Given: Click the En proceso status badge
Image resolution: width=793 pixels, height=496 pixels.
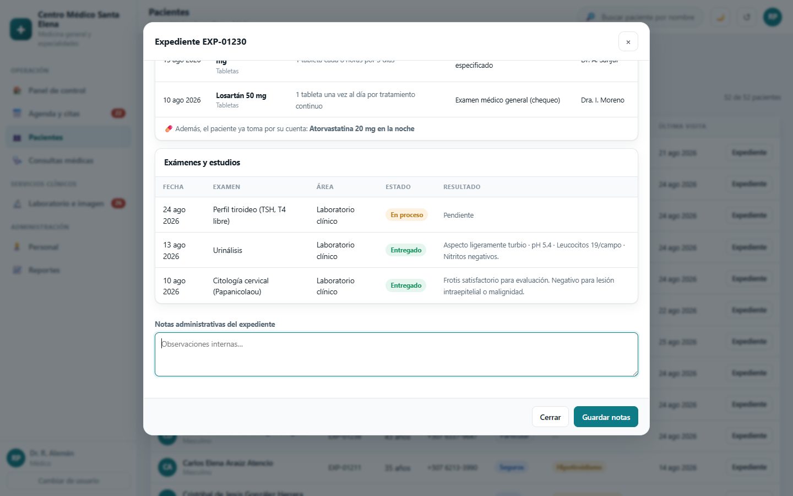Looking at the screenshot, I should pyautogui.click(x=406, y=215).
